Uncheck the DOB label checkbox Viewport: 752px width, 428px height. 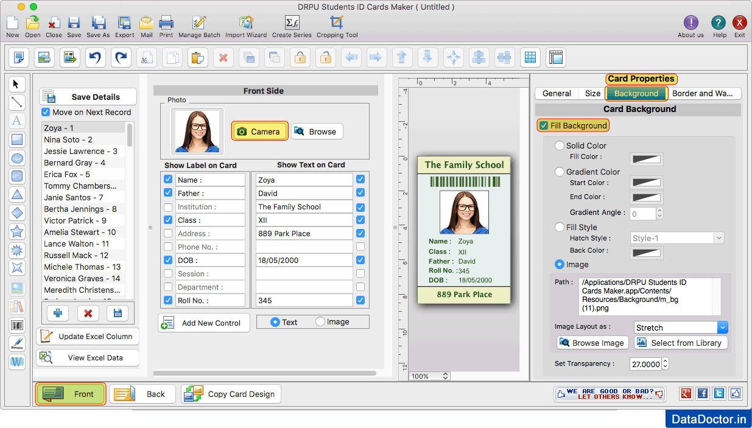click(168, 261)
